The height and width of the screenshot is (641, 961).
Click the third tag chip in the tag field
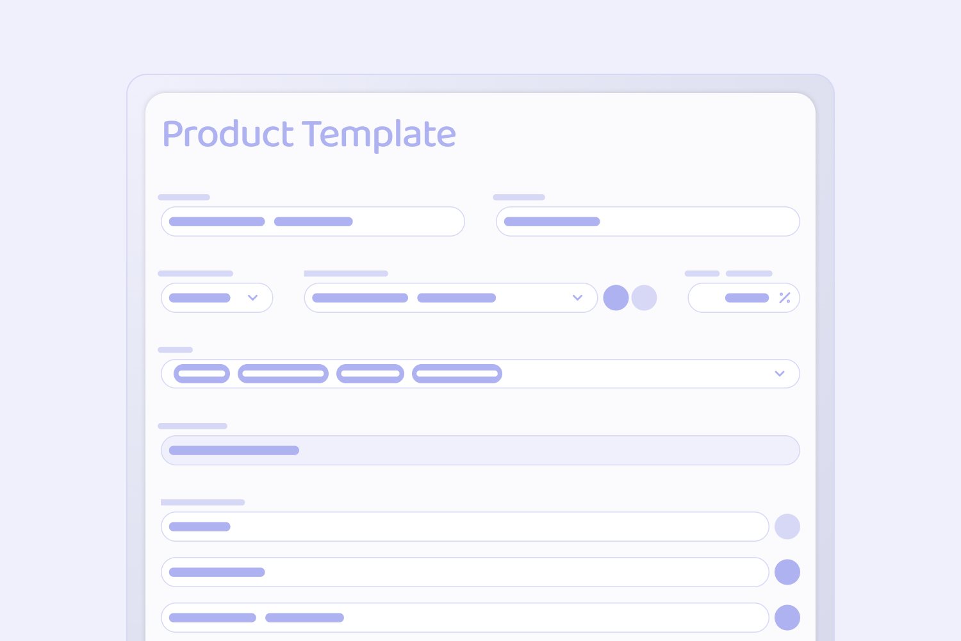coord(370,374)
